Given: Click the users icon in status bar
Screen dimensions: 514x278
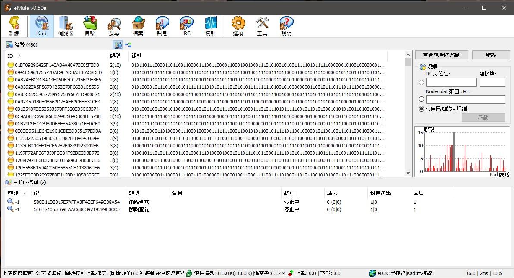Looking at the screenshot, I should point(189,273).
